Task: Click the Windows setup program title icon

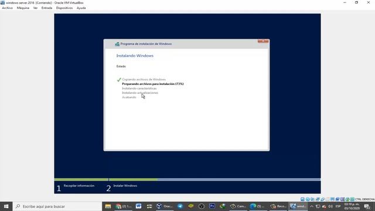Action: 117,44
